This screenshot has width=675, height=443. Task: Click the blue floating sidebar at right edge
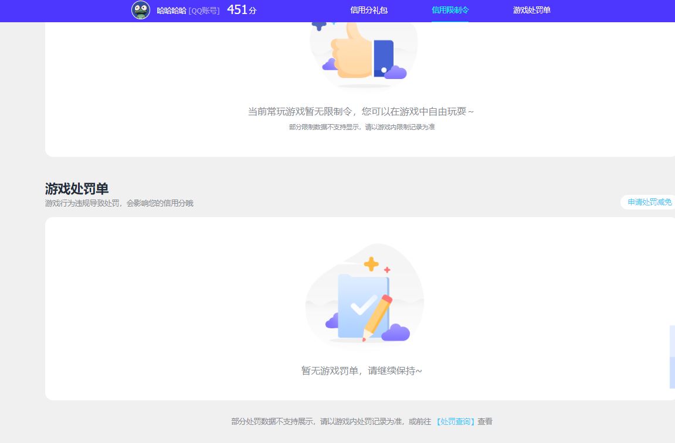(x=673, y=356)
